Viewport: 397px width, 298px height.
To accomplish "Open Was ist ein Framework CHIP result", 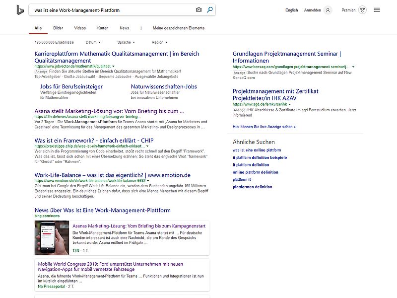I will coord(94,141).
